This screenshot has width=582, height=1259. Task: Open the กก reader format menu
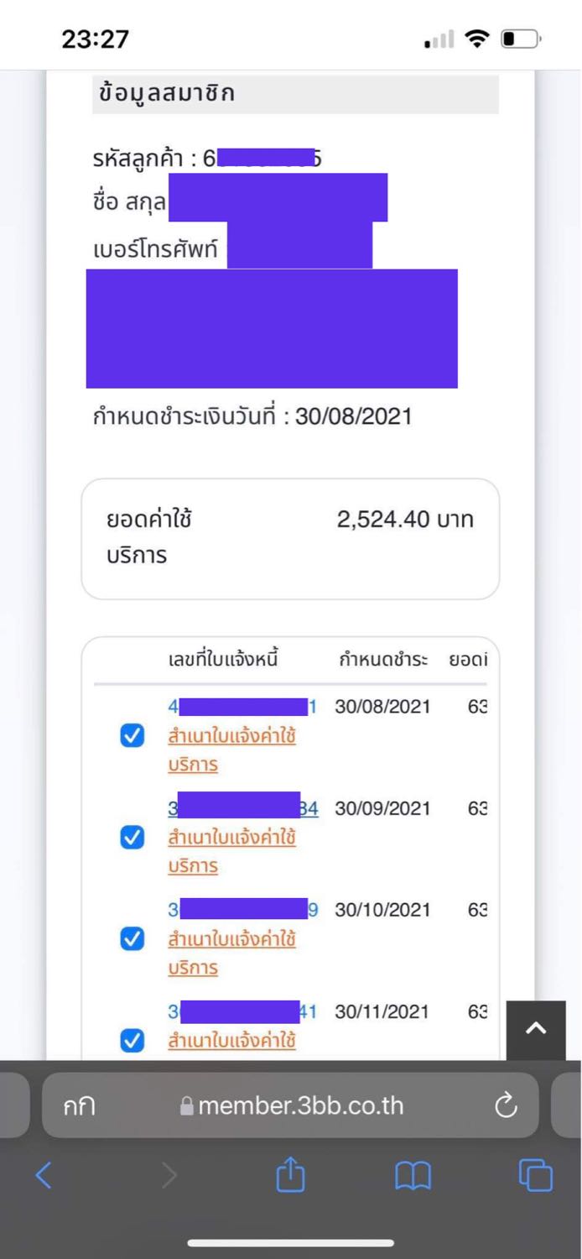coord(79,1106)
